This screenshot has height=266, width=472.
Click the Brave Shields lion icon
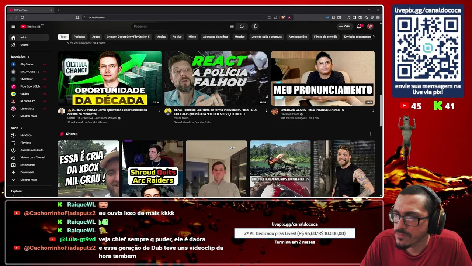click(x=283, y=17)
